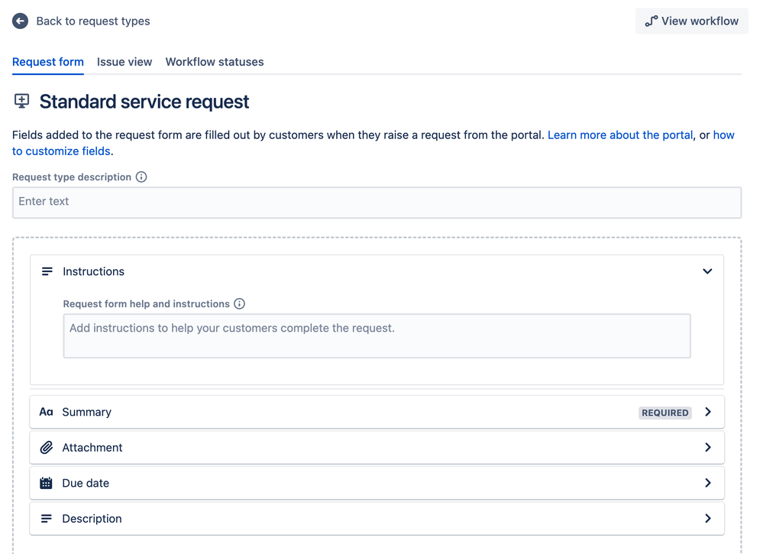Screen dimensions: 763x554
Task: Click the Request type description label
Action: [x=72, y=177]
